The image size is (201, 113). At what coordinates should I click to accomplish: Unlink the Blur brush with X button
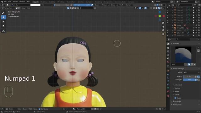(x=195, y=64)
